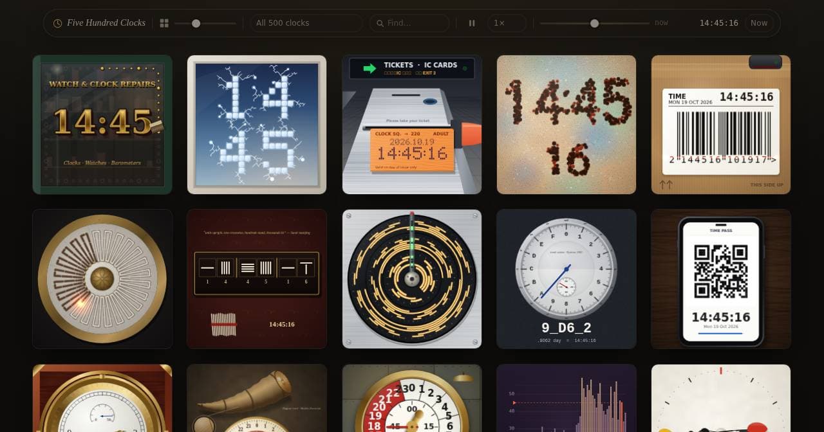Focus the Find search field
This screenshot has height=432, width=824.
point(409,23)
